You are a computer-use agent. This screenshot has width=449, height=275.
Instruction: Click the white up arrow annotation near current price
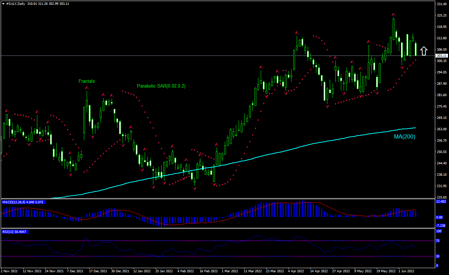pos(424,51)
